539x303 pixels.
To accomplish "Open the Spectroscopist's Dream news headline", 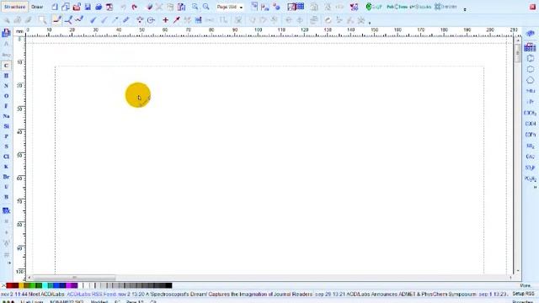I will pyautogui.click(x=229, y=295).
